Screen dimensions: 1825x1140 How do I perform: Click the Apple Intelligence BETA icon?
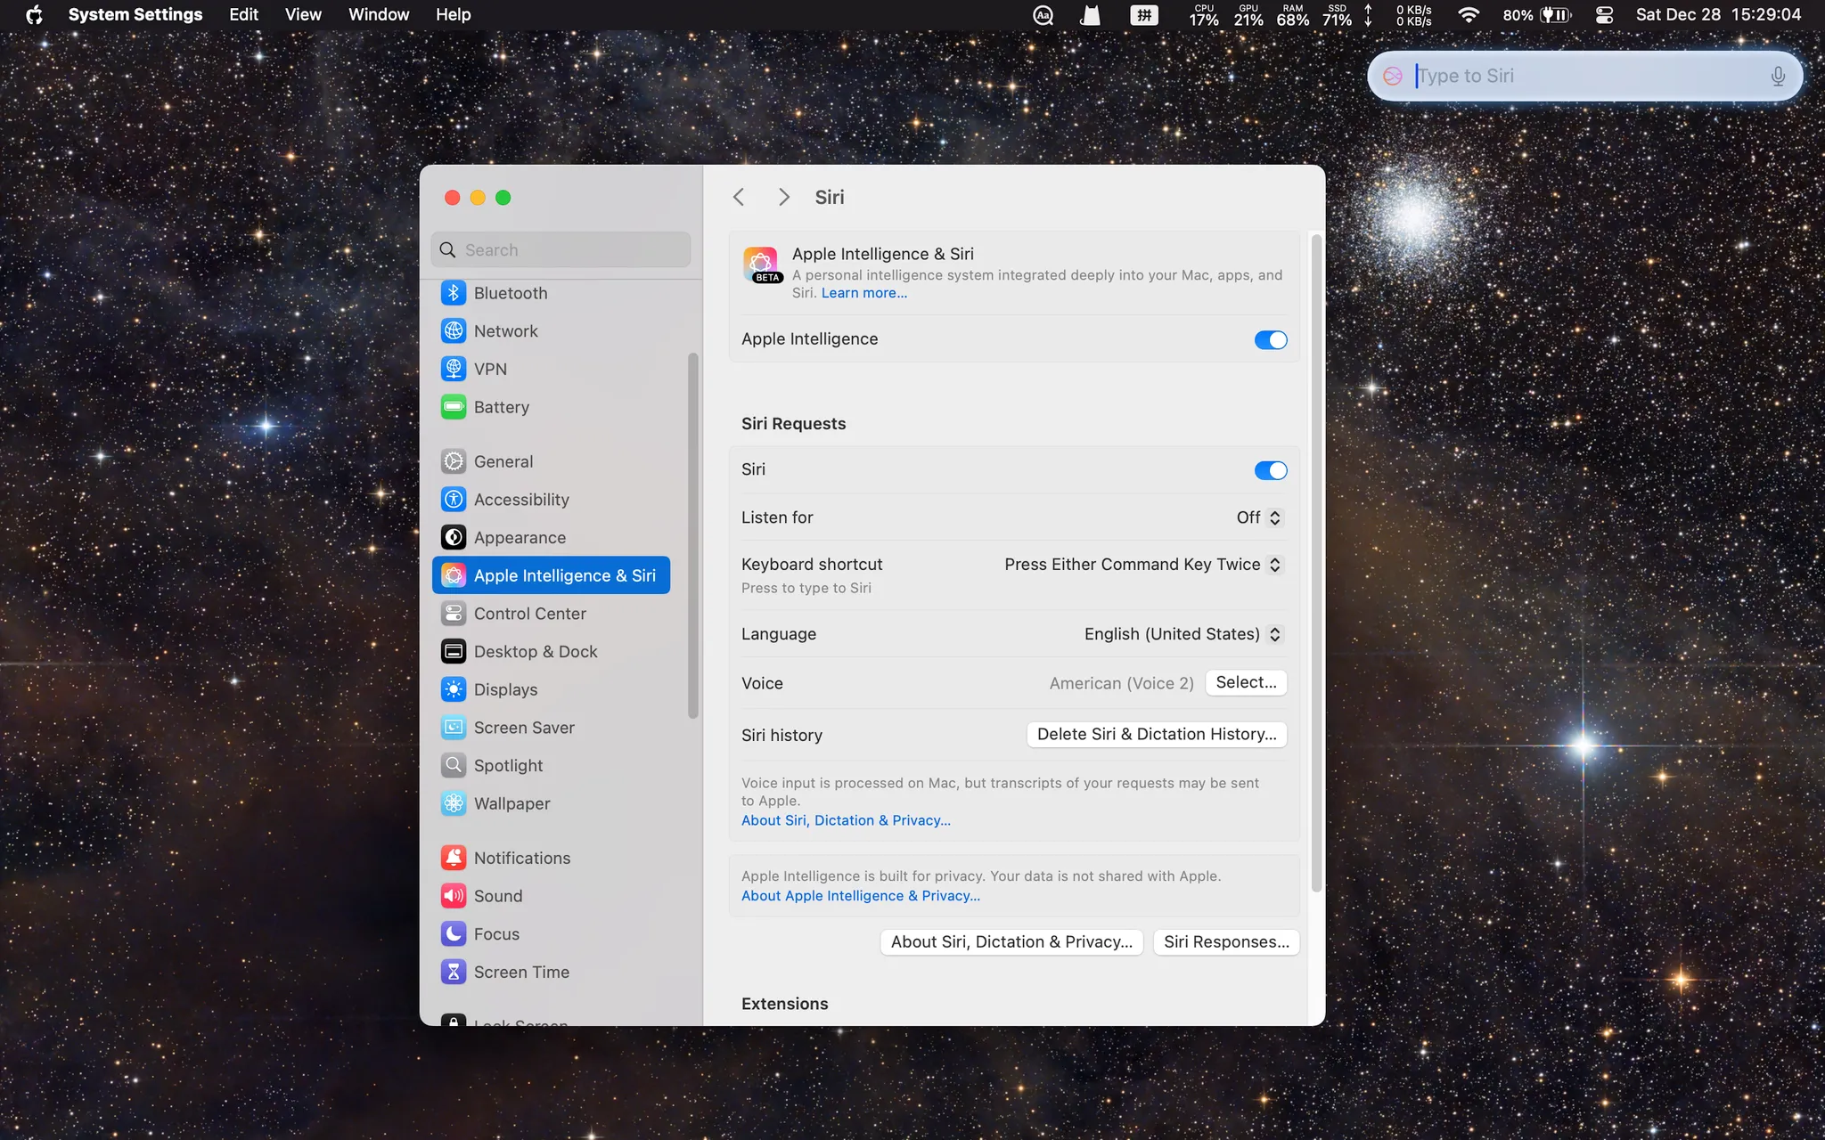pyautogui.click(x=762, y=265)
